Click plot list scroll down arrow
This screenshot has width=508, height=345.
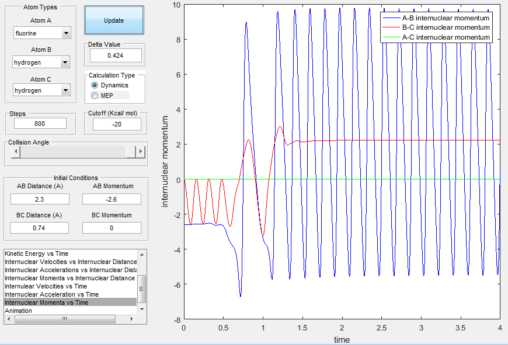[x=141, y=309]
